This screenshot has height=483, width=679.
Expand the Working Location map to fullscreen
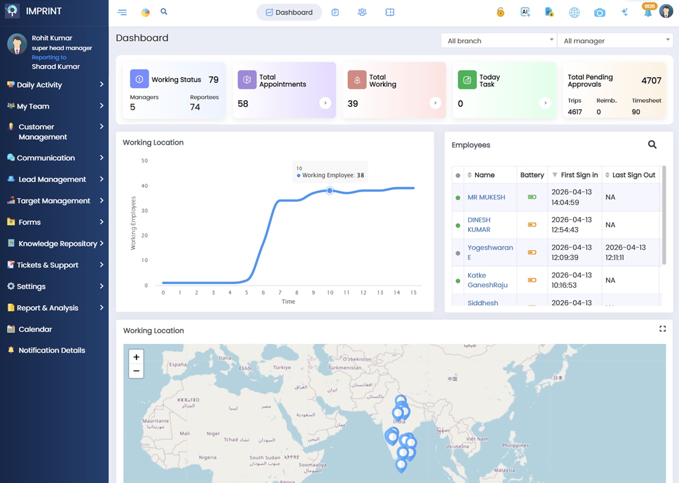pos(662,329)
